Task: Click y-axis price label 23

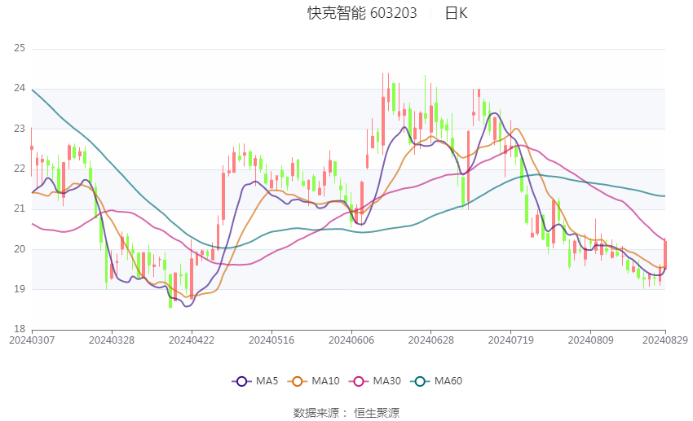Action: click(20, 129)
